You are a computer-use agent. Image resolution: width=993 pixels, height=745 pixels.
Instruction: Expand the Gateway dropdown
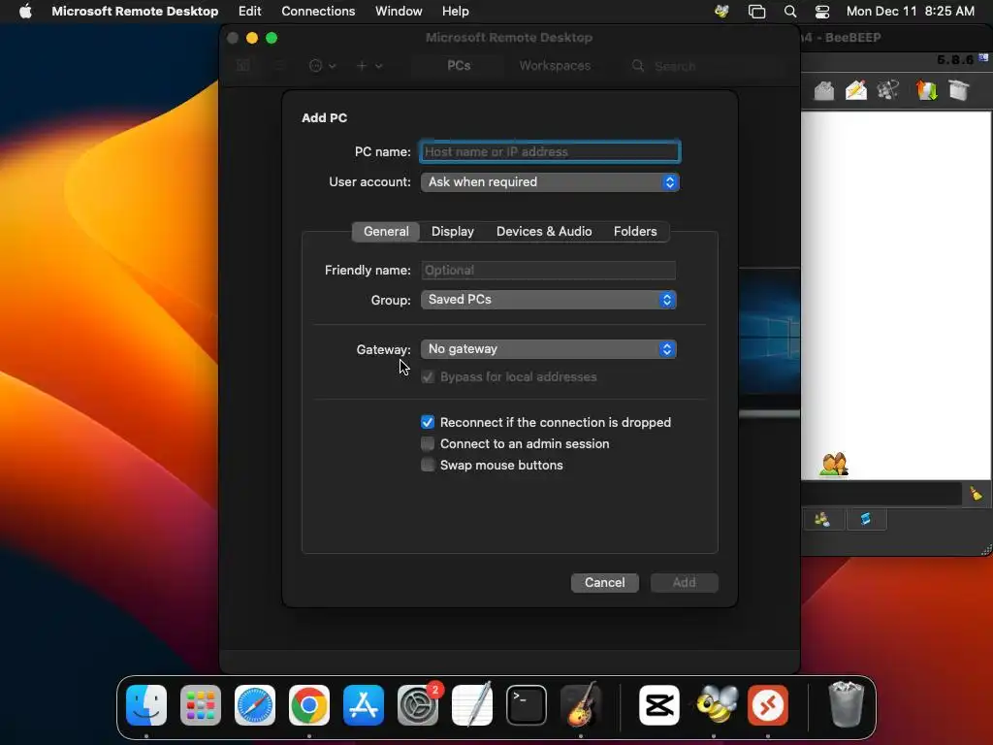tap(549, 349)
